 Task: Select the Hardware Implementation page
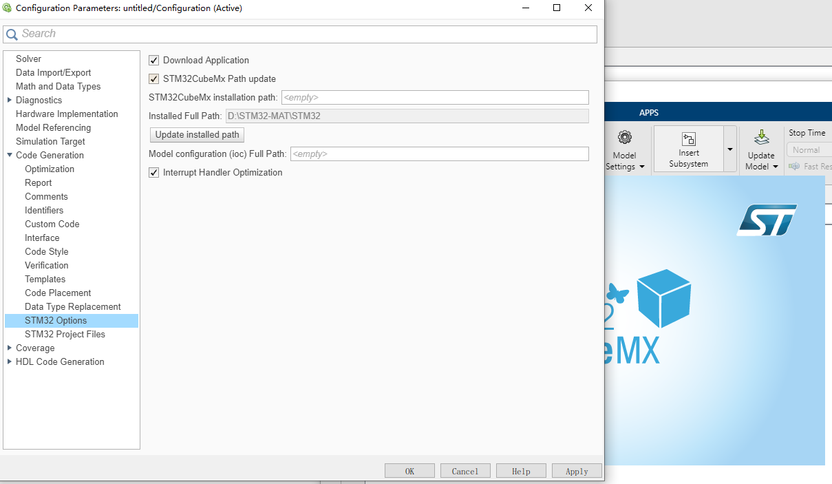click(x=66, y=114)
